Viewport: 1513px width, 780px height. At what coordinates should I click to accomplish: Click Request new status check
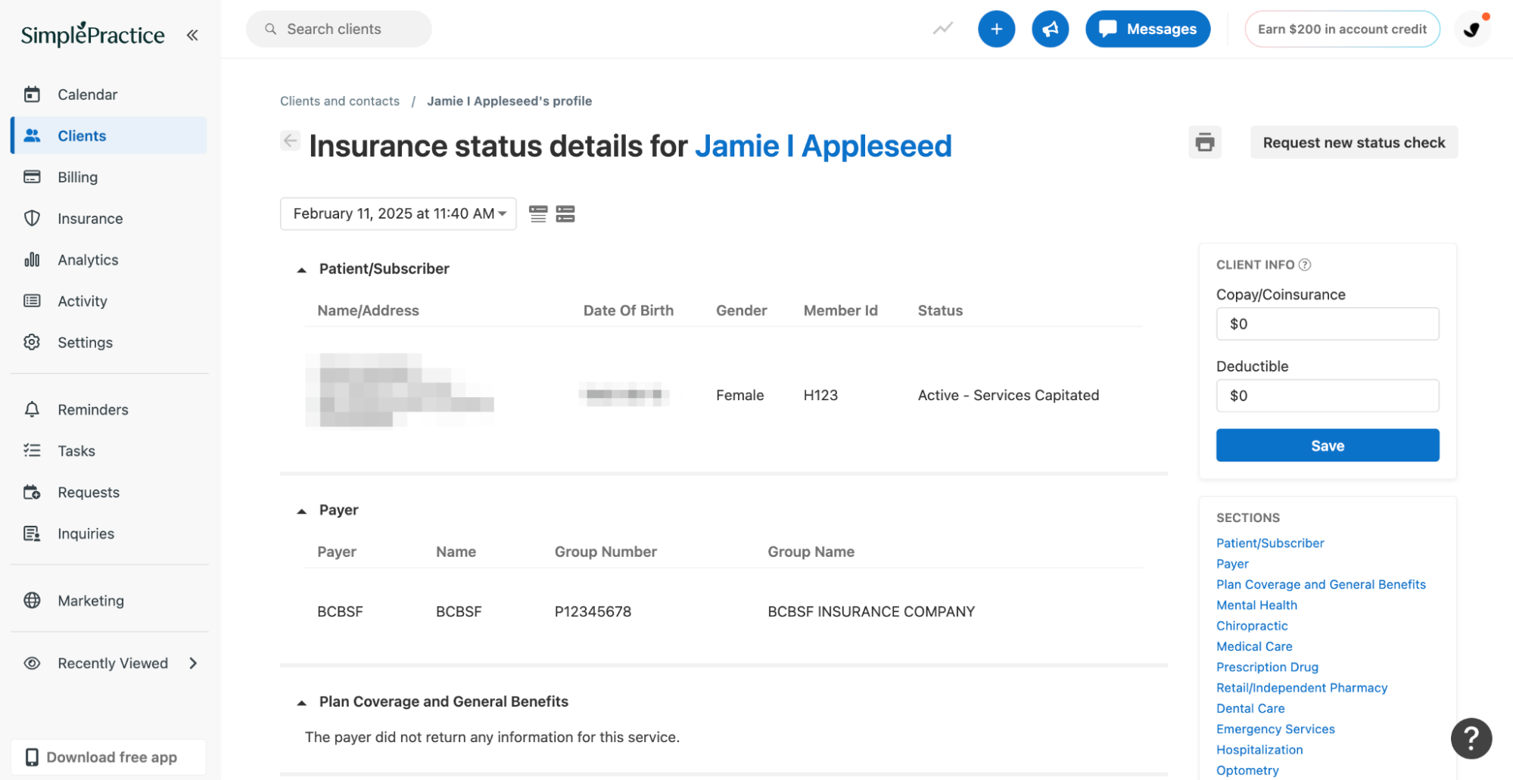tap(1354, 142)
